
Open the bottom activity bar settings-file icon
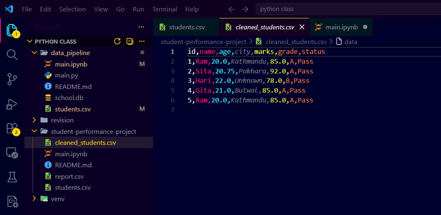[x=12, y=202]
